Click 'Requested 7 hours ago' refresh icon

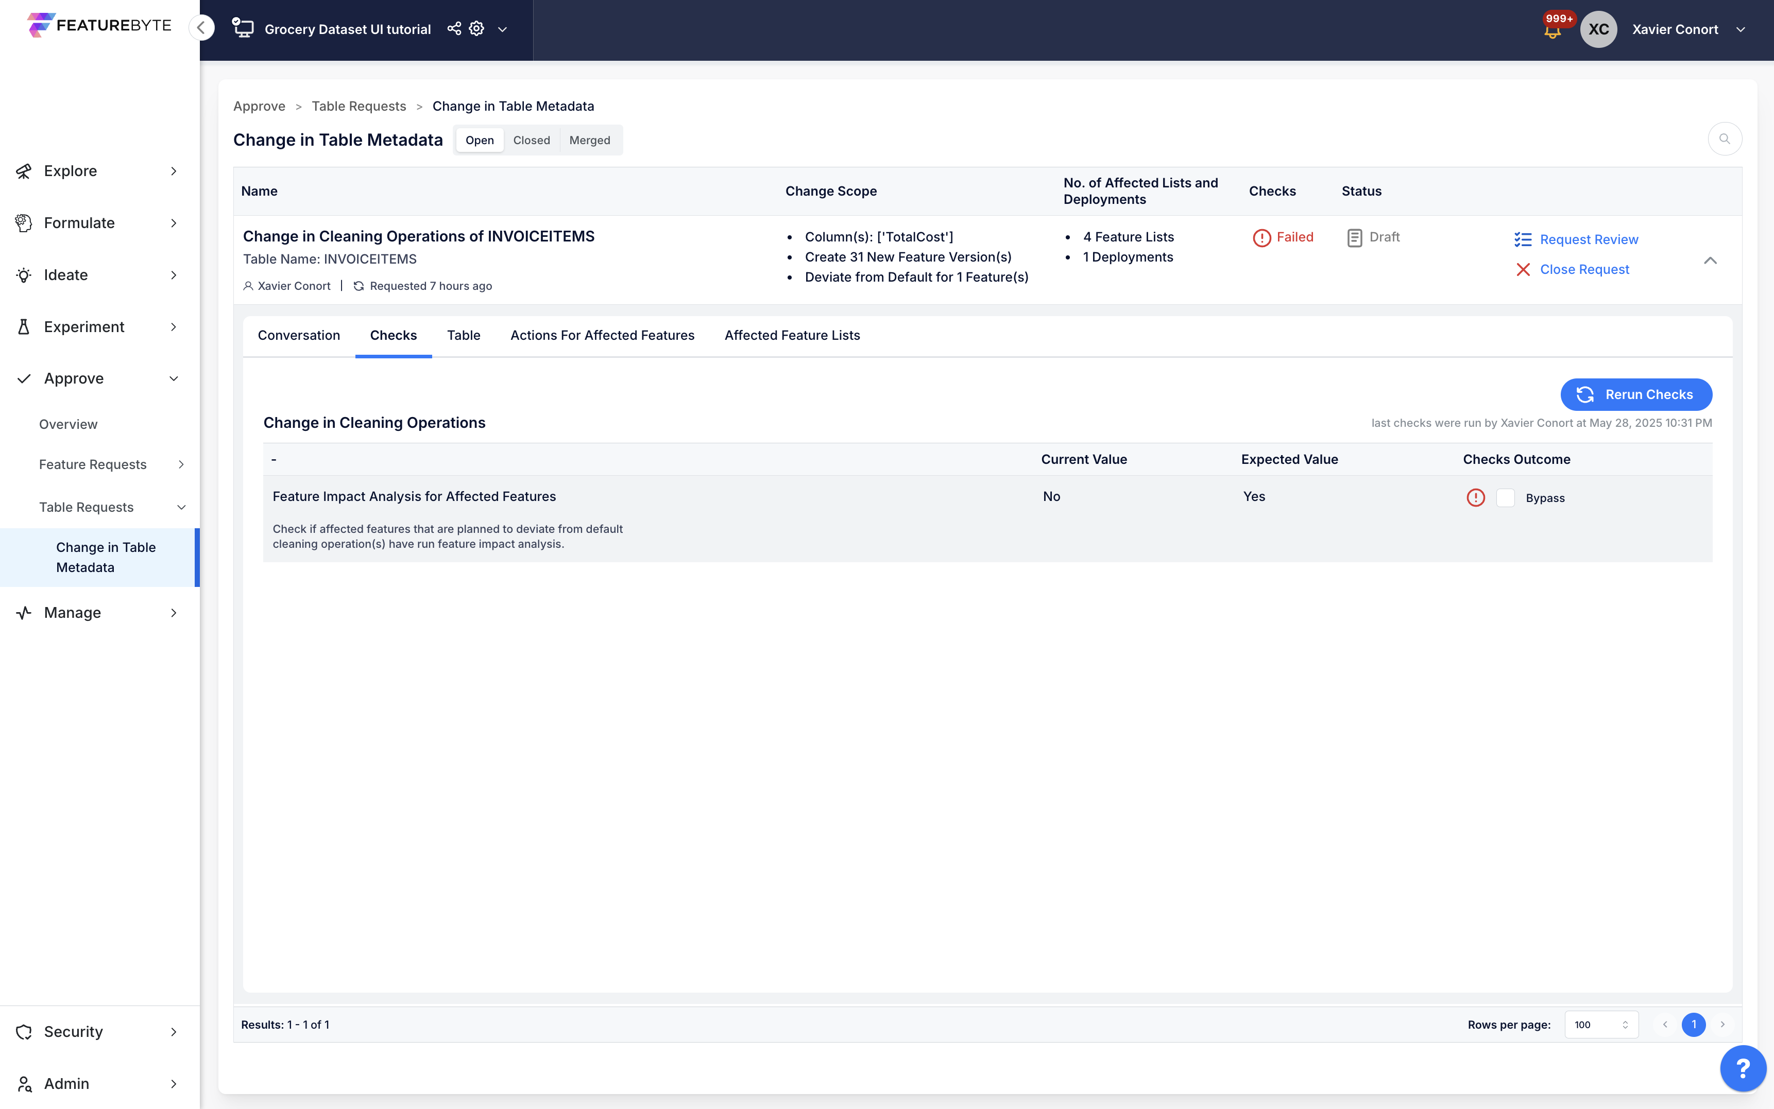(x=359, y=286)
